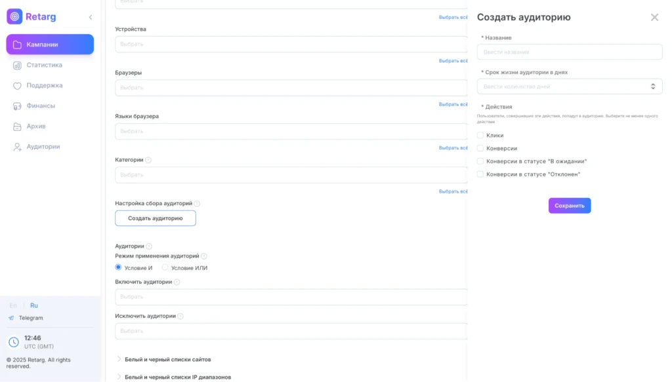The height and width of the screenshot is (382, 672).
Task: Open Поддержка with the heart icon
Action: (x=17, y=86)
